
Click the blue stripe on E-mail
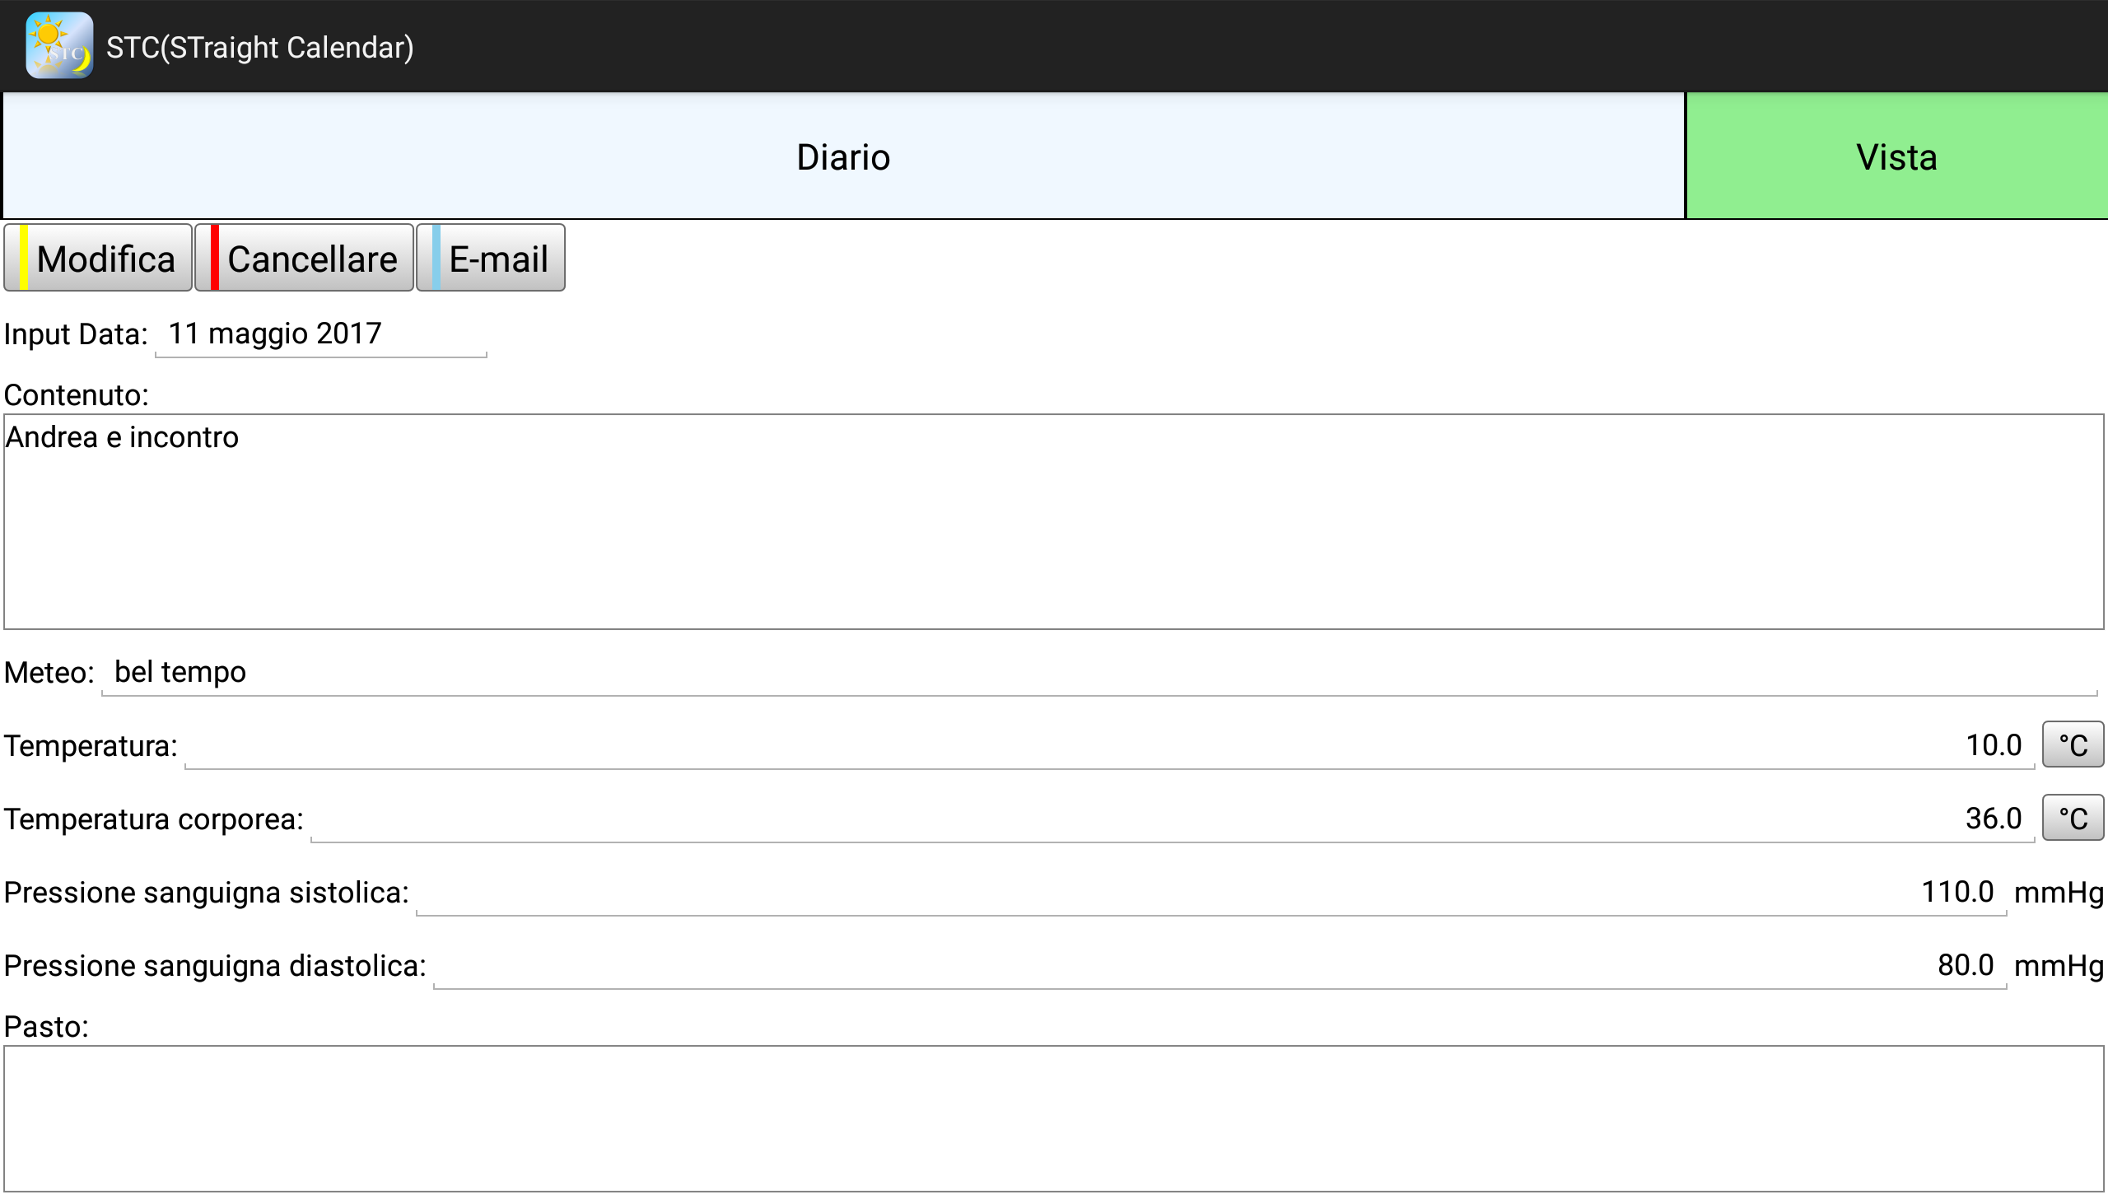pyautogui.click(x=436, y=258)
